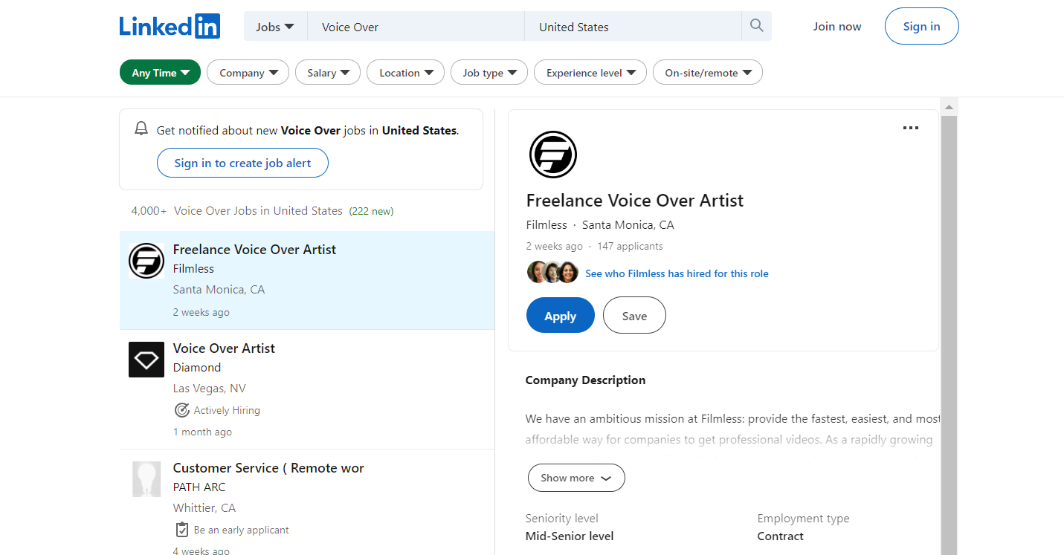This screenshot has width=1064, height=555.
Task: Expand the Experience level filter
Action: [x=590, y=72]
